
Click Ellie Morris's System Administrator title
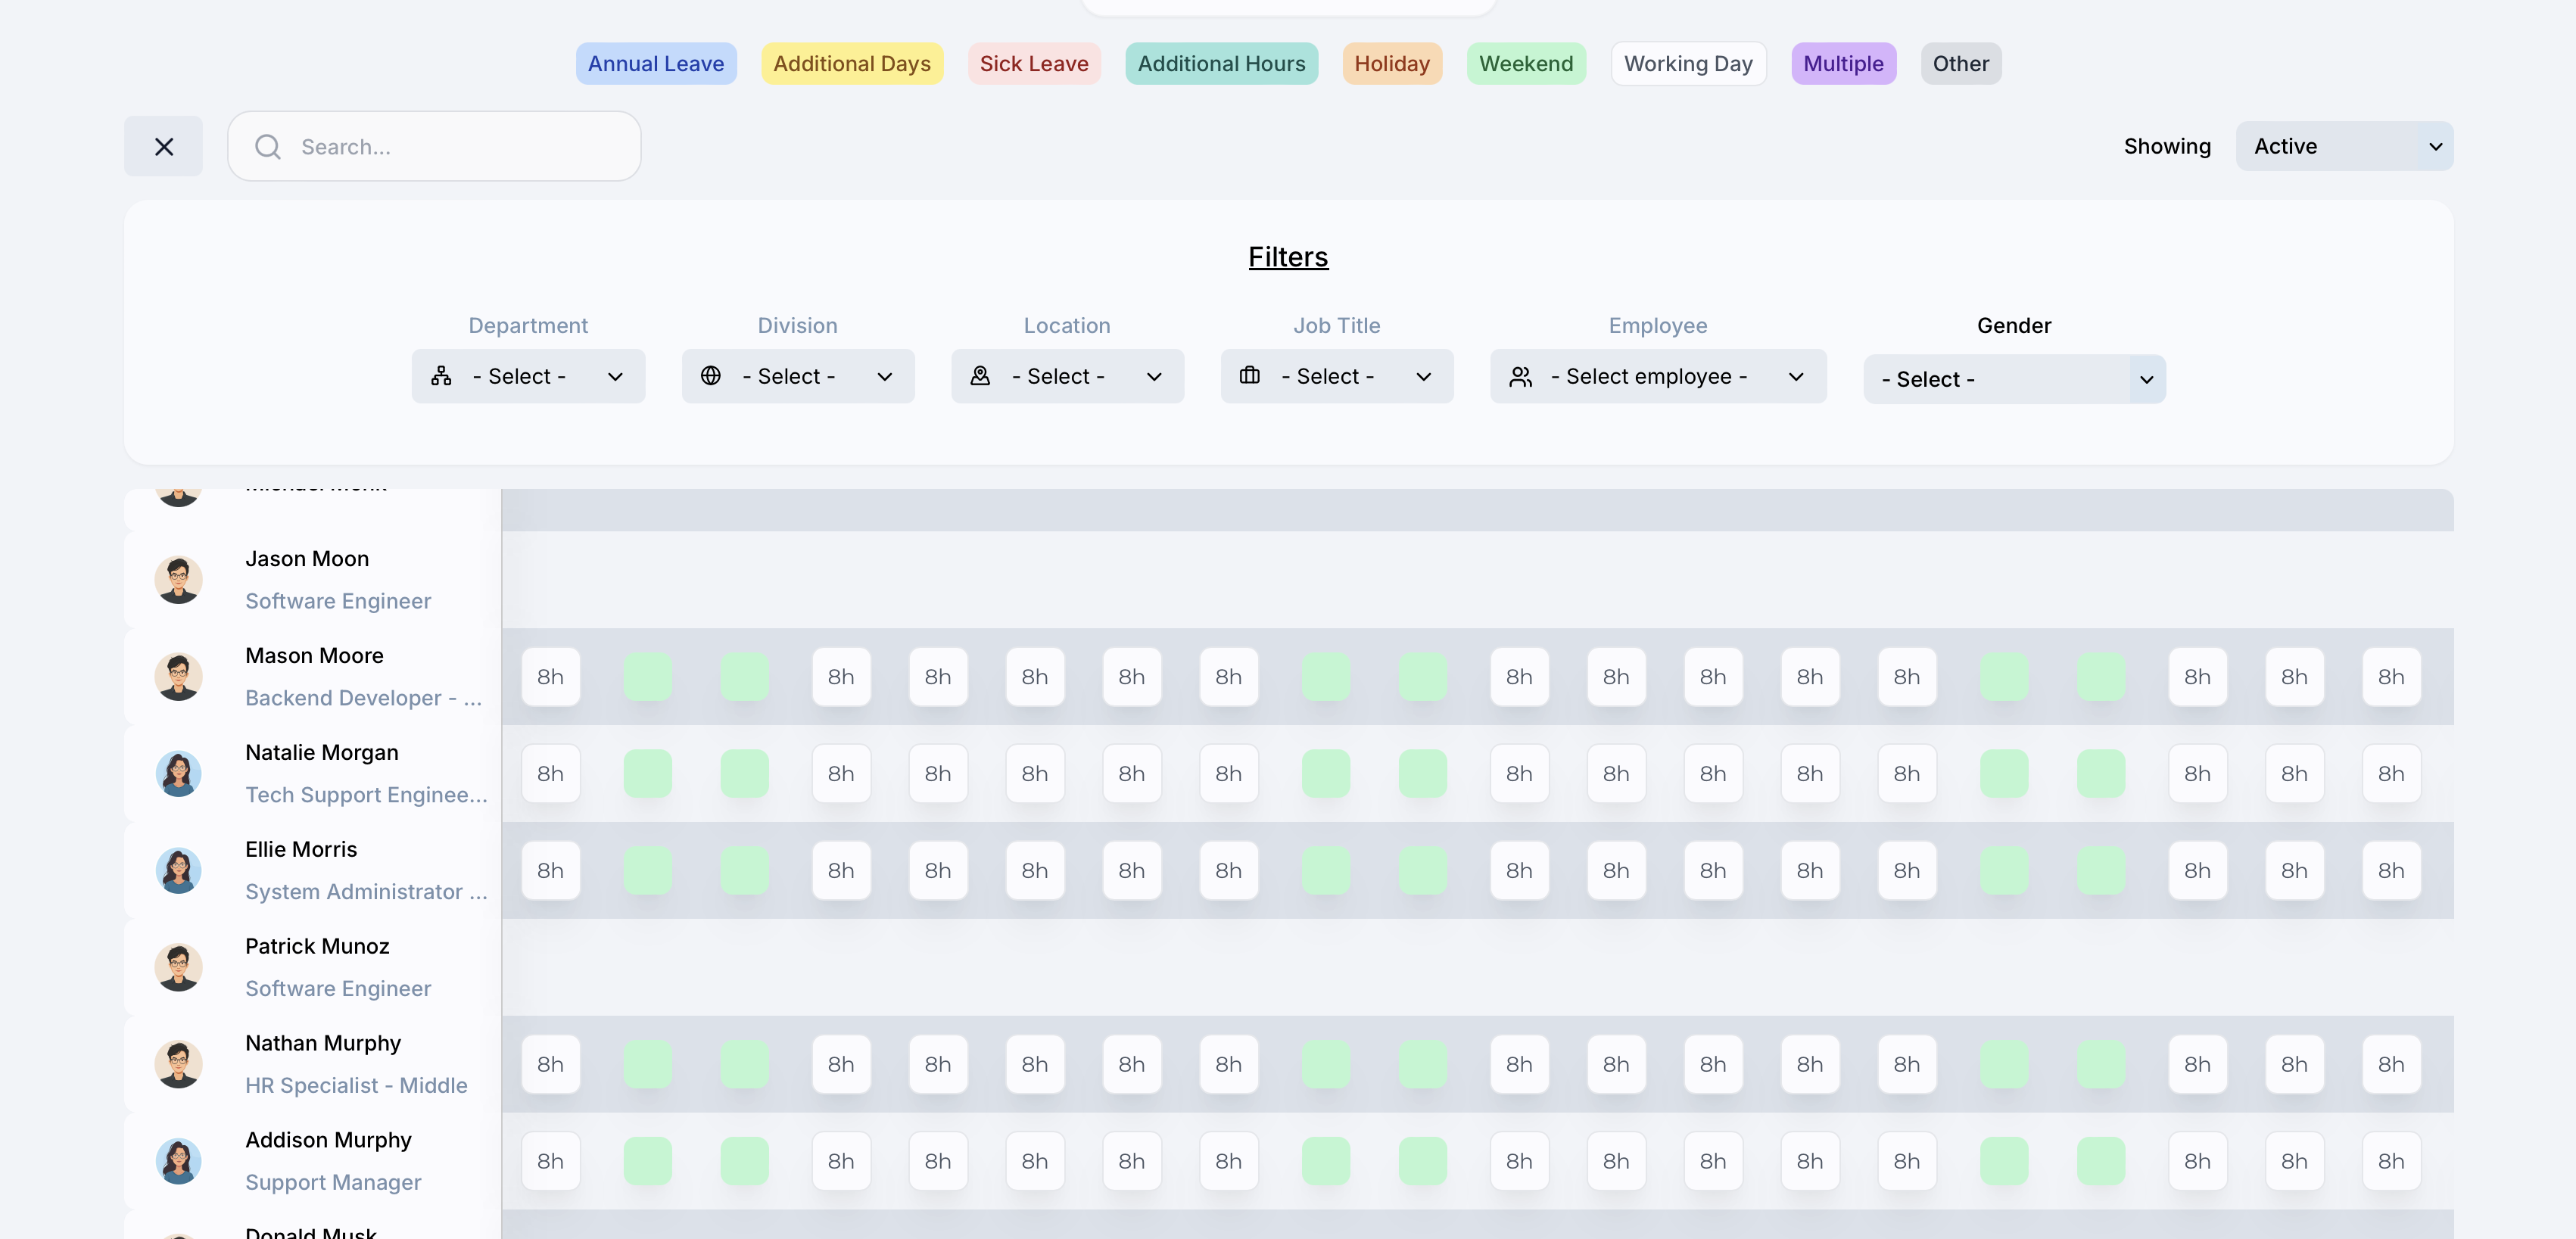click(366, 892)
